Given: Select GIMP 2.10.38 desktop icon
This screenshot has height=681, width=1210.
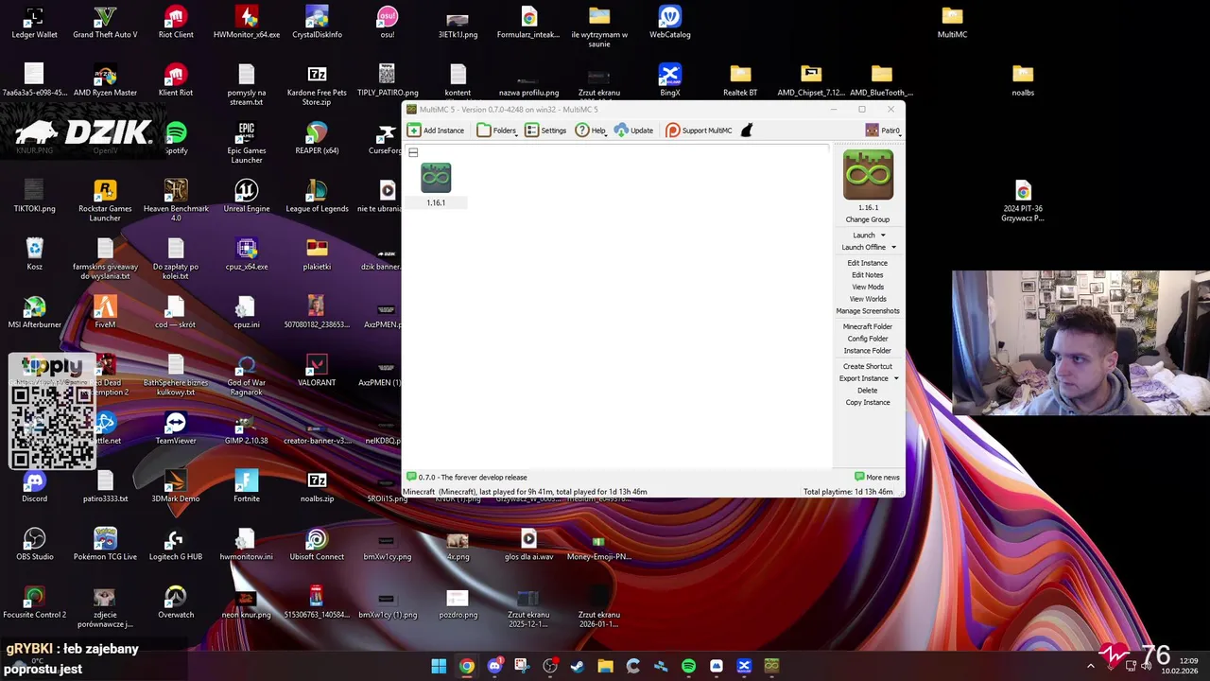Looking at the screenshot, I should point(247,428).
